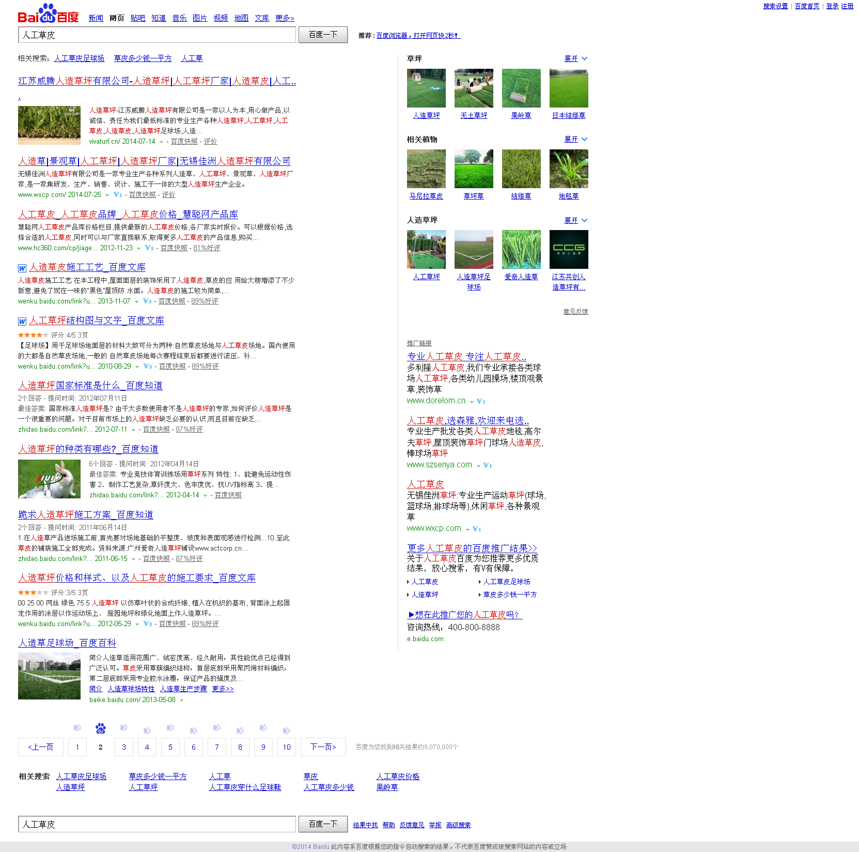Open the 贴吧 tab
Viewport: 859px width, 852px height.
pyautogui.click(x=138, y=18)
